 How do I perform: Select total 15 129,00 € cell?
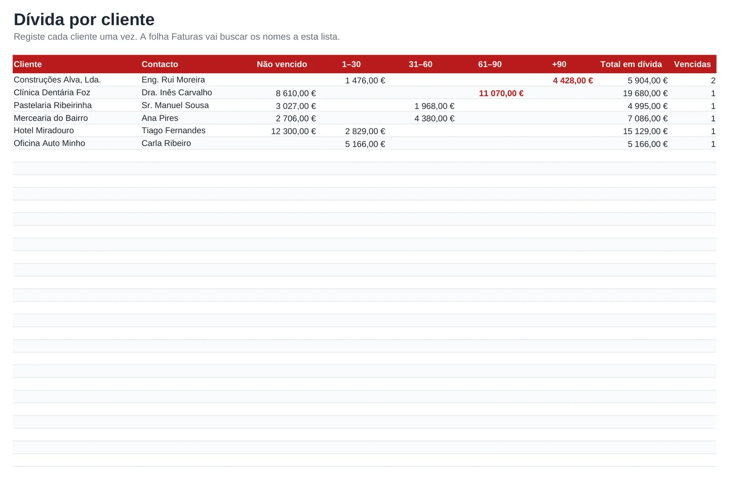coord(645,131)
